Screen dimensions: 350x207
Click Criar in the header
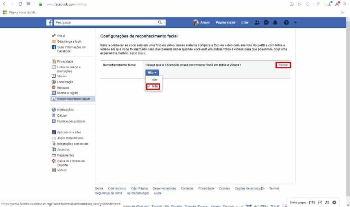point(245,22)
